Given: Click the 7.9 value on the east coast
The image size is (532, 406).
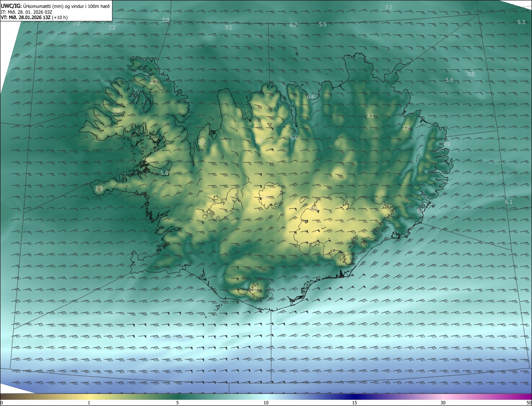Looking at the screenshot, I should pos(447,144).
